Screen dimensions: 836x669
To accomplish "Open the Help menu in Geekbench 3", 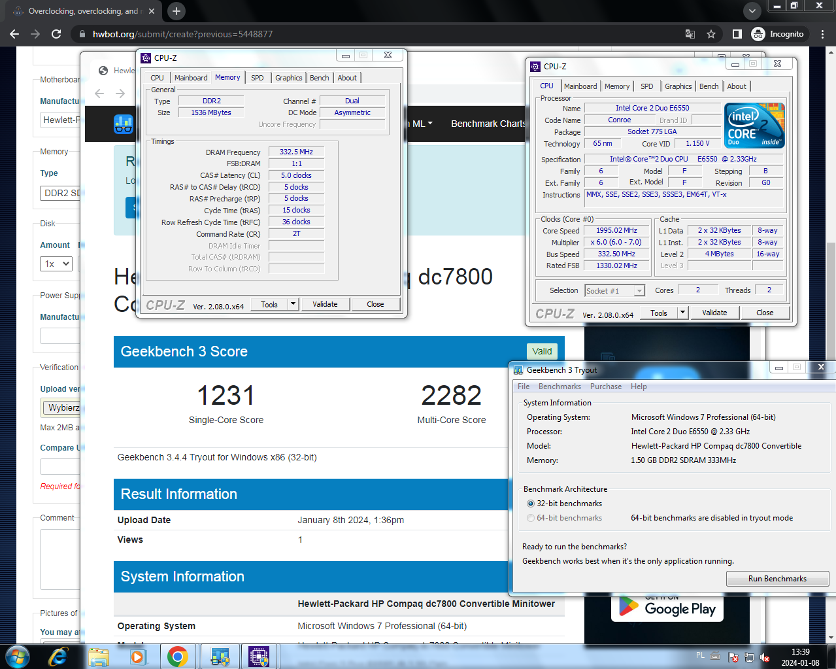I will coord(639,386).
